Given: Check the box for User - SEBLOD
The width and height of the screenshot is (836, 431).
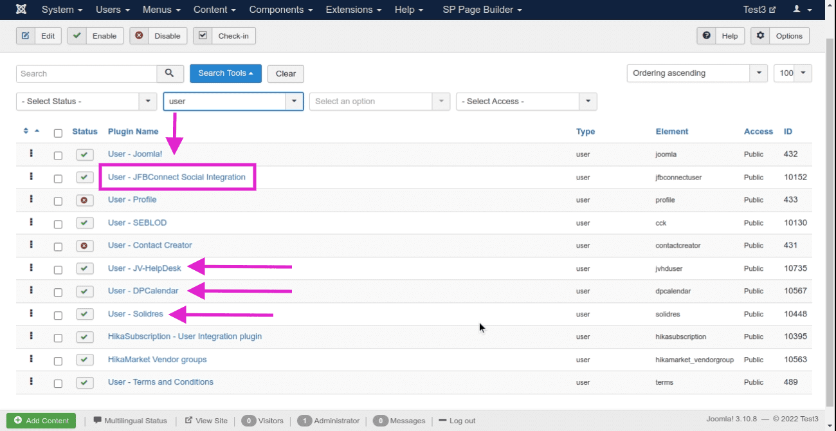Looking at the screenshot, I should [58, 225].
